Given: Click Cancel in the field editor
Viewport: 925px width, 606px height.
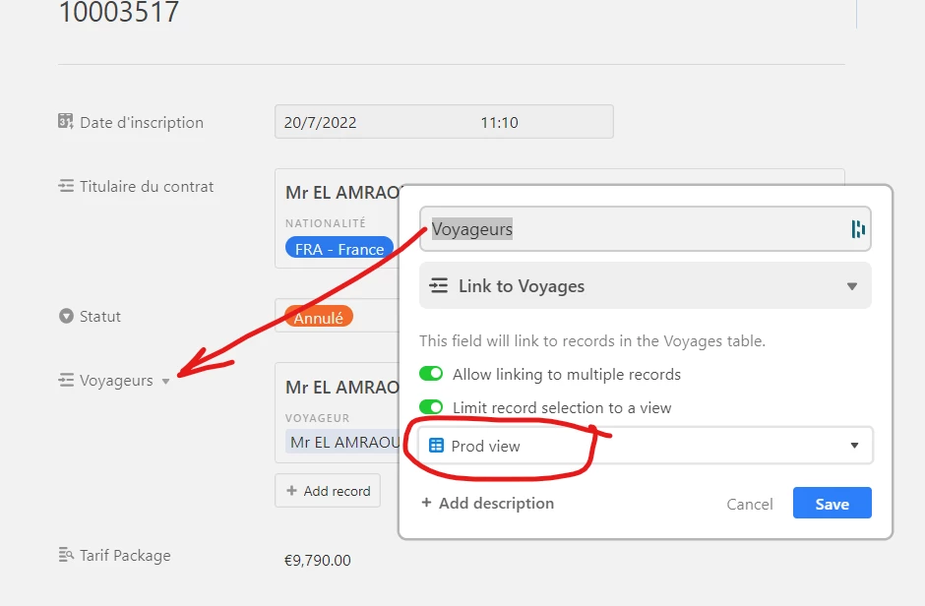Looking at the screenshot, I should [x=749, y=504].
